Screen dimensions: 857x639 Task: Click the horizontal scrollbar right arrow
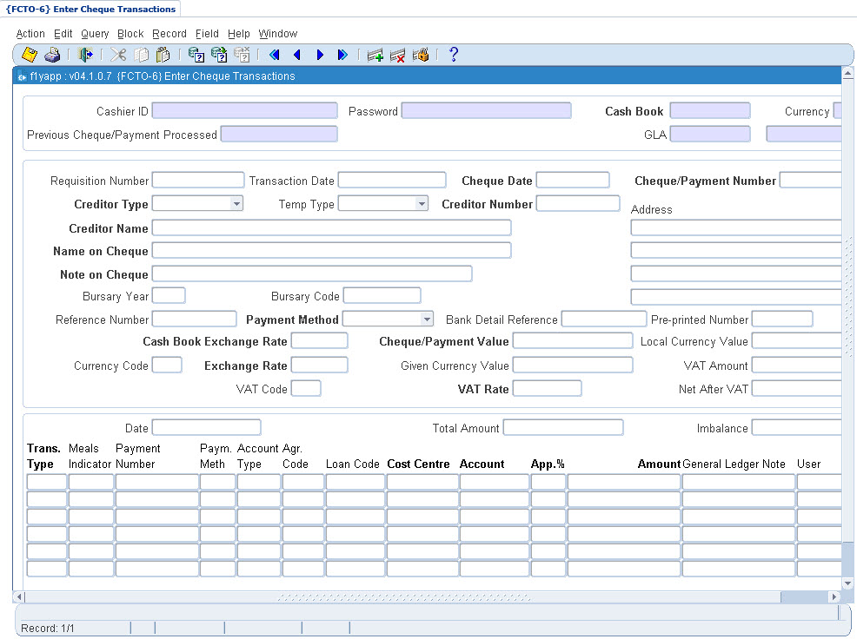(x=835, y=597)
